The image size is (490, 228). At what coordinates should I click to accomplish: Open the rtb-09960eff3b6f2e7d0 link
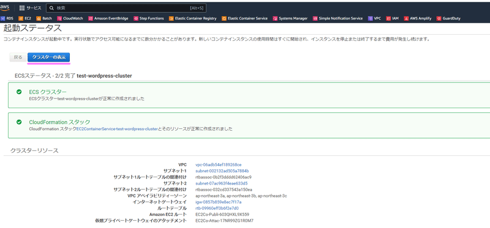(217, 208)
